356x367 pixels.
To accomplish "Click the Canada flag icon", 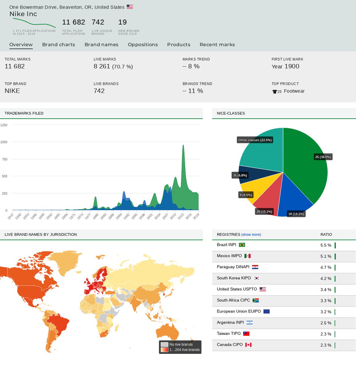I will click(x=248, y=345).
